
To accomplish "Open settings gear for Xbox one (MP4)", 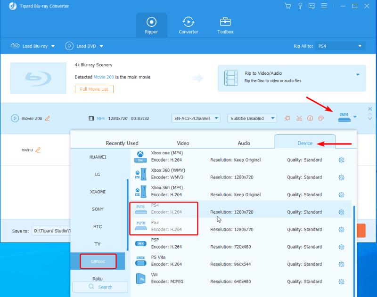I will point(341,160).
